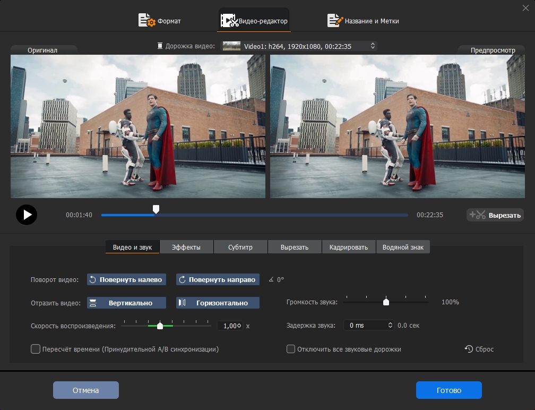
Task: Open the Дорожка видео track dropdown
Action: (x=299, y=46)
